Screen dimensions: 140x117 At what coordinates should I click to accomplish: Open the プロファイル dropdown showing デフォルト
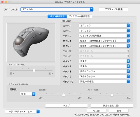57,9
